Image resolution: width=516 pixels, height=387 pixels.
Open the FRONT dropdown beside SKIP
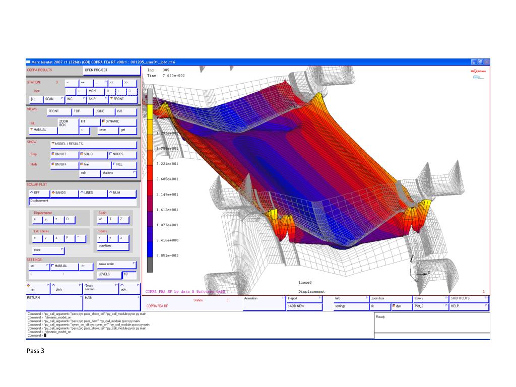click(x=123, y=99)
